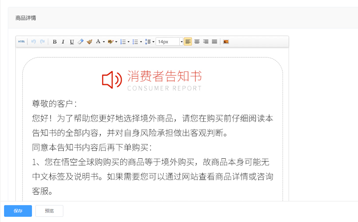Align text to the right

[x=206, y=41]
